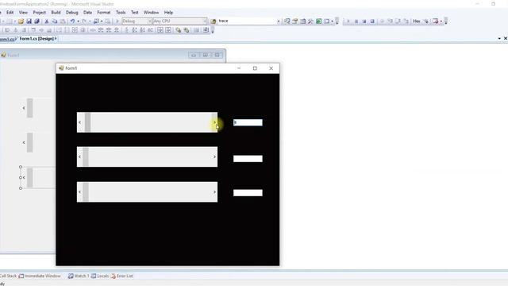
Task: Open Solution Explorer from the toolbar icon
Action: (287, 21)
